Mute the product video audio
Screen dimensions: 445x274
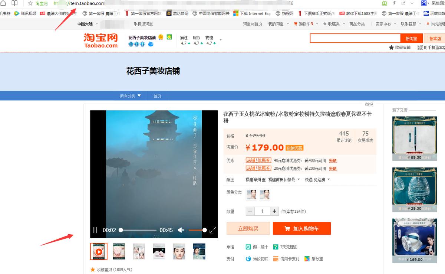click(181, 230)
